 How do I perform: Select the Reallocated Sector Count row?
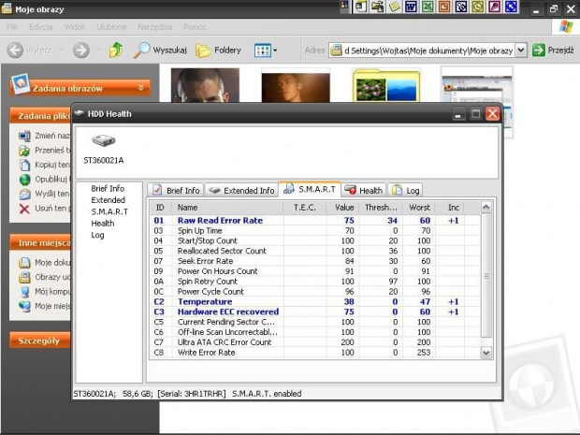[x=315, y=251]
